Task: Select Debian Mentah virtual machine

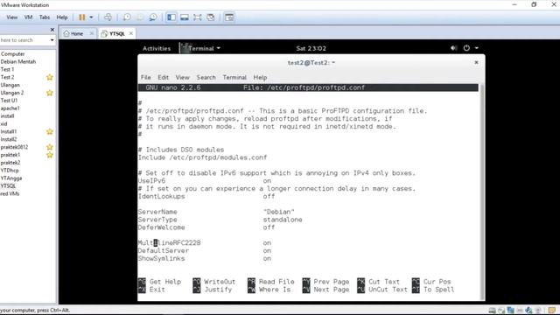Action: pos(18,62)
